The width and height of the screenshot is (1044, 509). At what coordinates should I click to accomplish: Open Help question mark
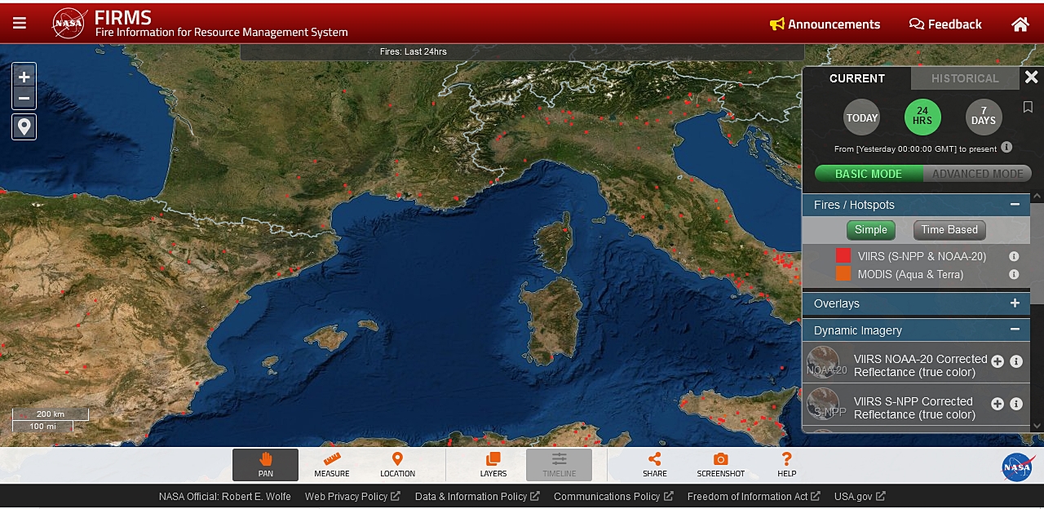pyautogui.click(x=786, y=465)
